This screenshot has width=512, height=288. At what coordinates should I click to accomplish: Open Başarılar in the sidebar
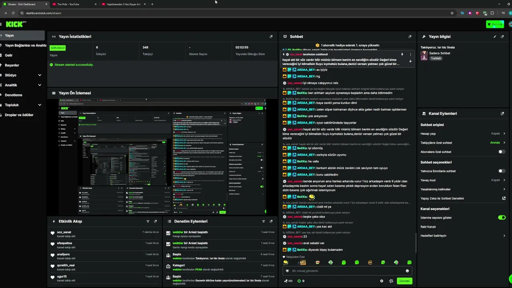[x=22, y=65]
